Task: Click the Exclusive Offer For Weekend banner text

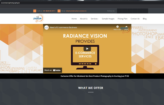Action: click(95, 76)
